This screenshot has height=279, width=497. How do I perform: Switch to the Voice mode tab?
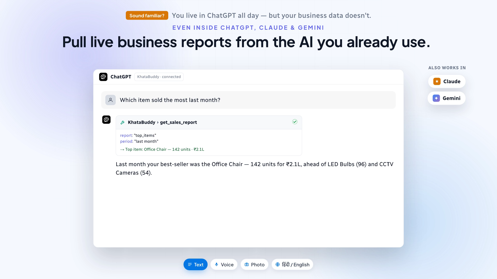pos(224,265)
